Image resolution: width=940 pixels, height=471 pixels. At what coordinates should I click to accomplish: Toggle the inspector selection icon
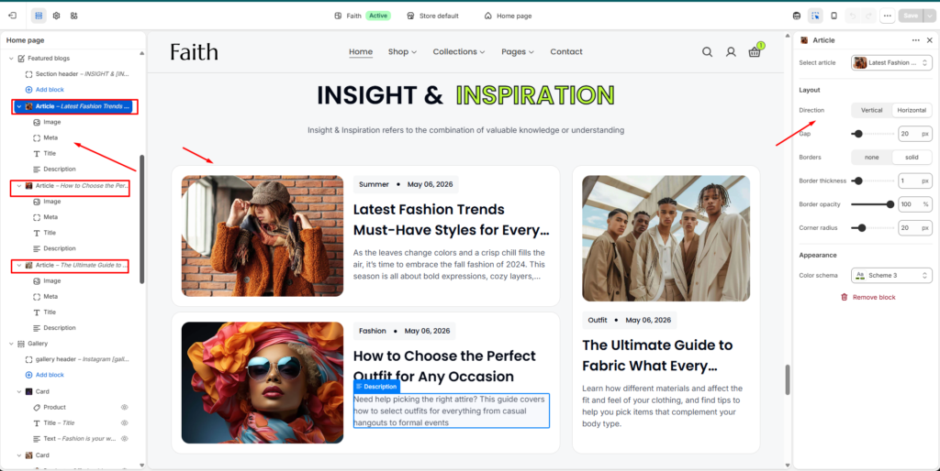click(815, 16)
